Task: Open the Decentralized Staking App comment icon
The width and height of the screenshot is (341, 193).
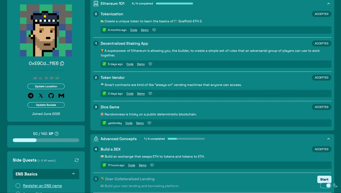Action: click(x=150, y=64)
